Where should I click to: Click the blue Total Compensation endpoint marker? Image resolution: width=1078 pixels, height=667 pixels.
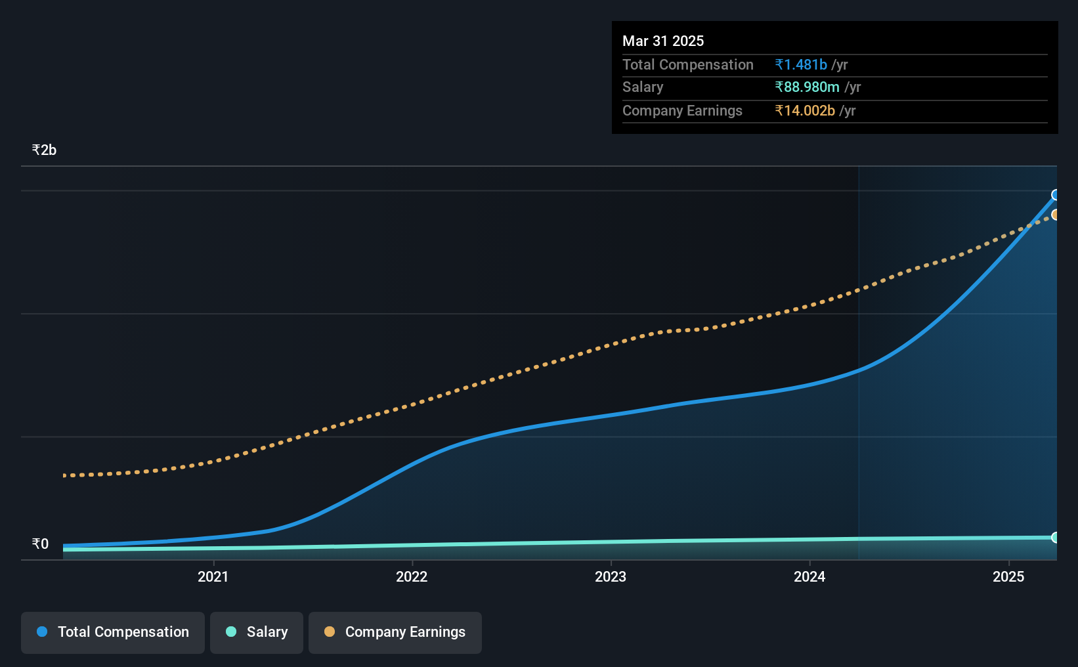click(x=1056, y=195)
